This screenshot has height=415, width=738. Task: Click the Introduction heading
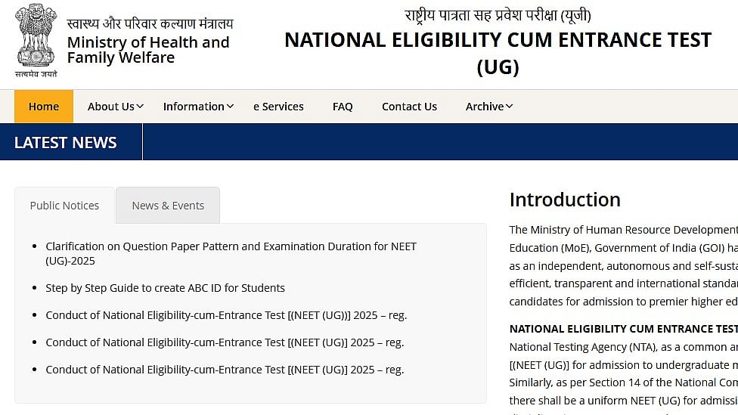coord(565,200)
